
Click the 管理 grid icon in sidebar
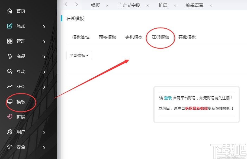pos(9,41)
